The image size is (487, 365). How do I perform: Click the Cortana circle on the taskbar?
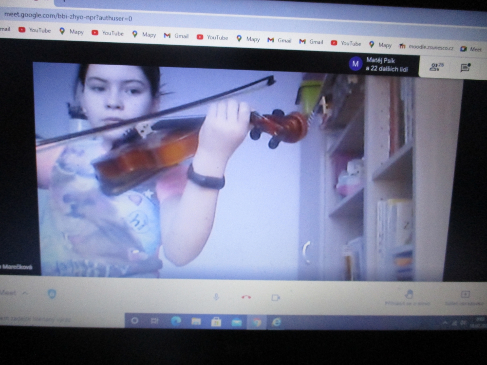coord(134,320)
